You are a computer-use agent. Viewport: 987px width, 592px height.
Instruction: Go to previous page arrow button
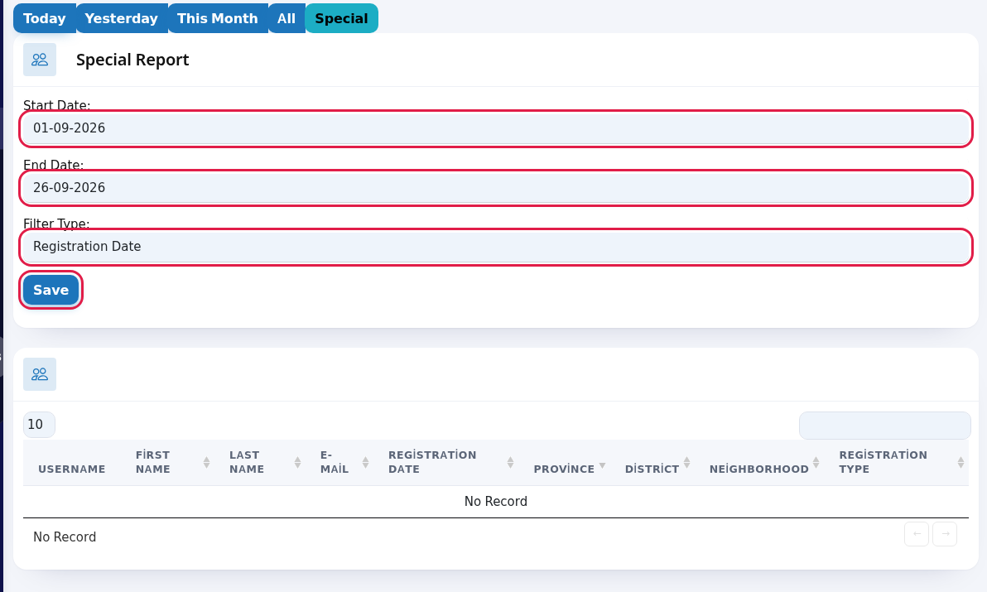[x=917, y=534]
